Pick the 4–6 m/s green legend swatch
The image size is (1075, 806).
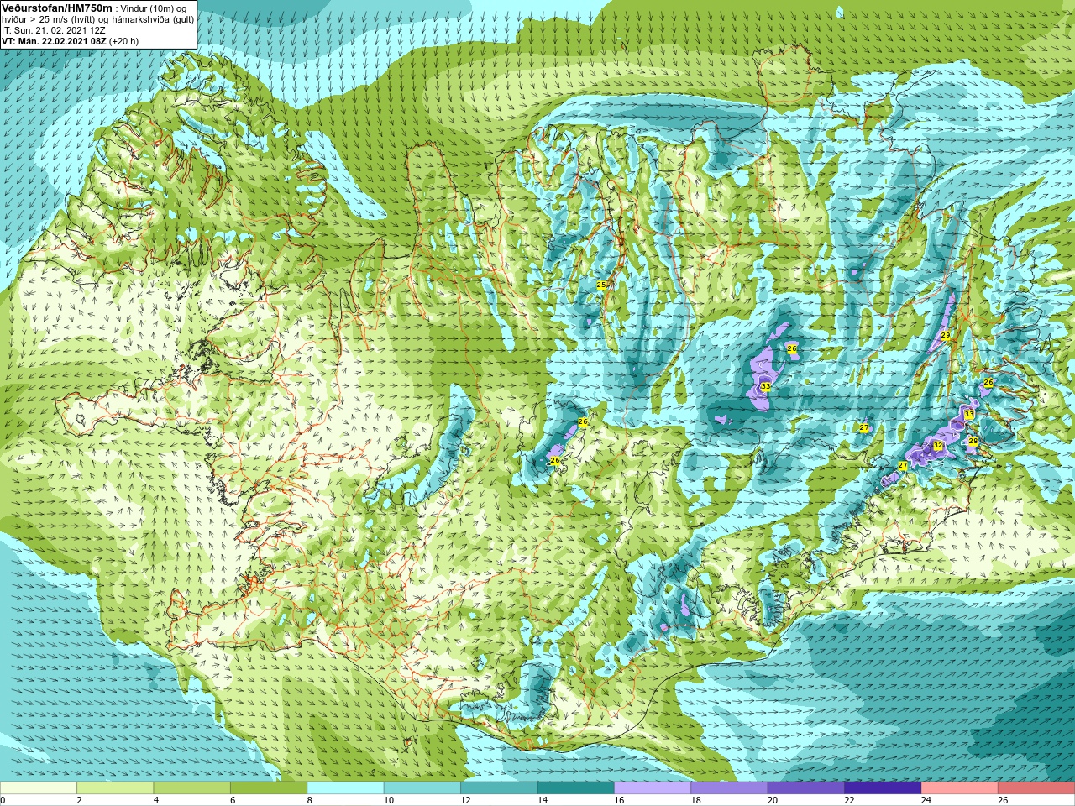point(192,788)
